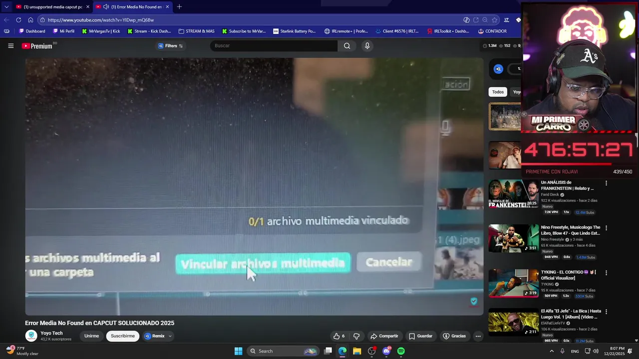Viewport: 639px width, 359px height.
Task: Open the browser home page icon
Action: point(30,20)
